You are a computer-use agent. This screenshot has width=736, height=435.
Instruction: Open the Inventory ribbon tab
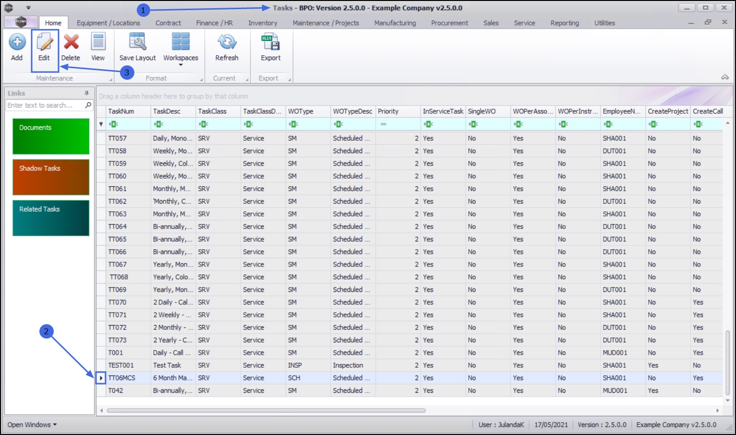click(x=262, y=23)
